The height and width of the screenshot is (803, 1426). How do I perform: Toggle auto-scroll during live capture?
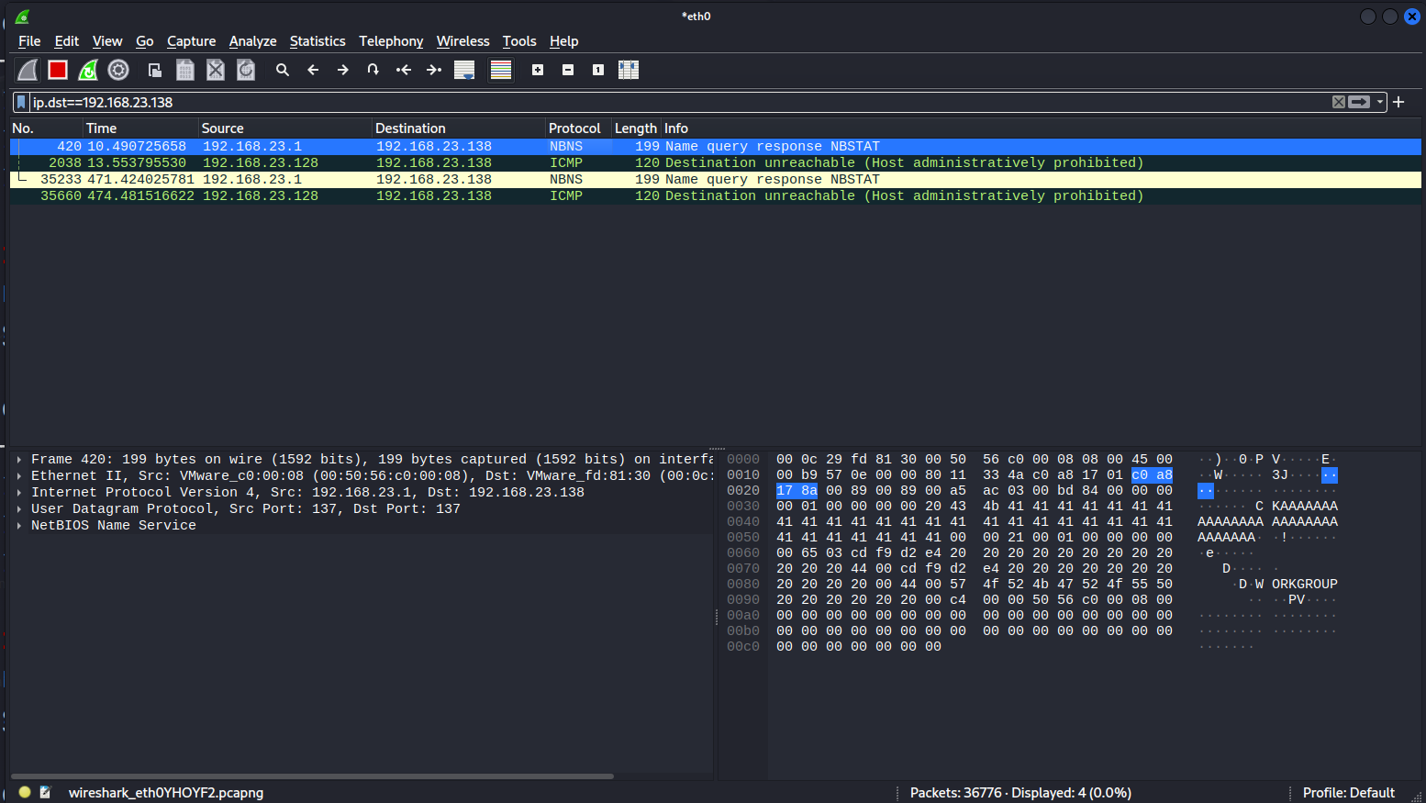click(464, 70)
